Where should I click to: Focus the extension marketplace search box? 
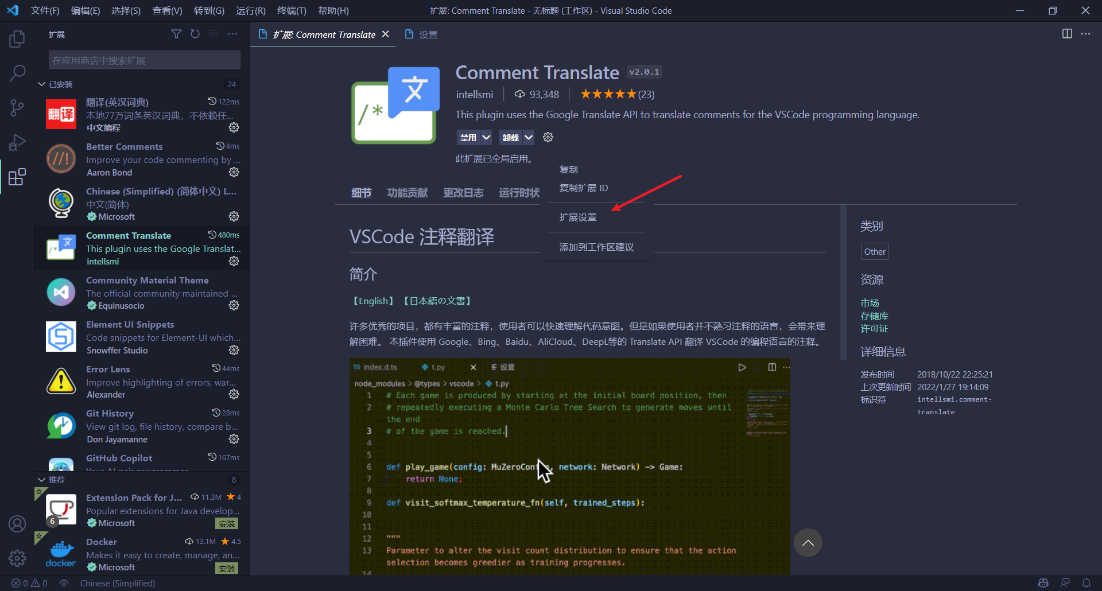144,60
